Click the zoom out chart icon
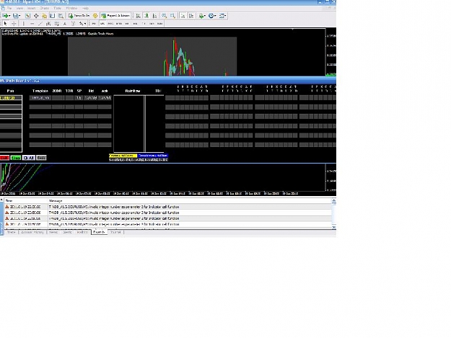451x338 pixels. (x=172, y=16)
